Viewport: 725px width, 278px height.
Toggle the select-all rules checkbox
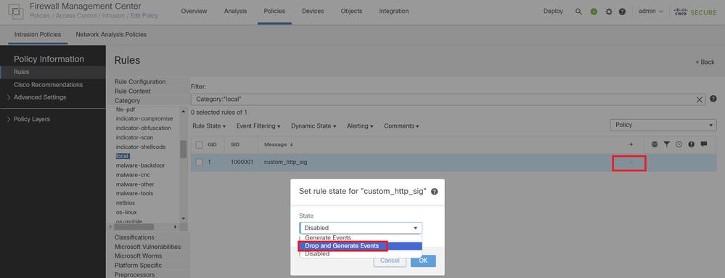tap(200, 144)
